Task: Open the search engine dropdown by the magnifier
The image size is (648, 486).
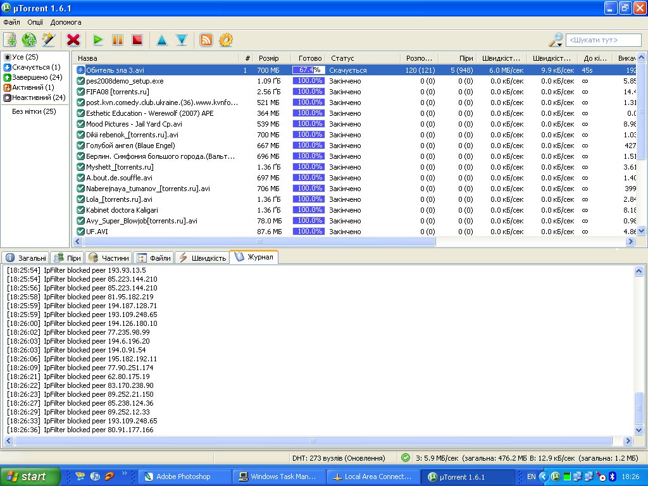Action: pos(556,40)
